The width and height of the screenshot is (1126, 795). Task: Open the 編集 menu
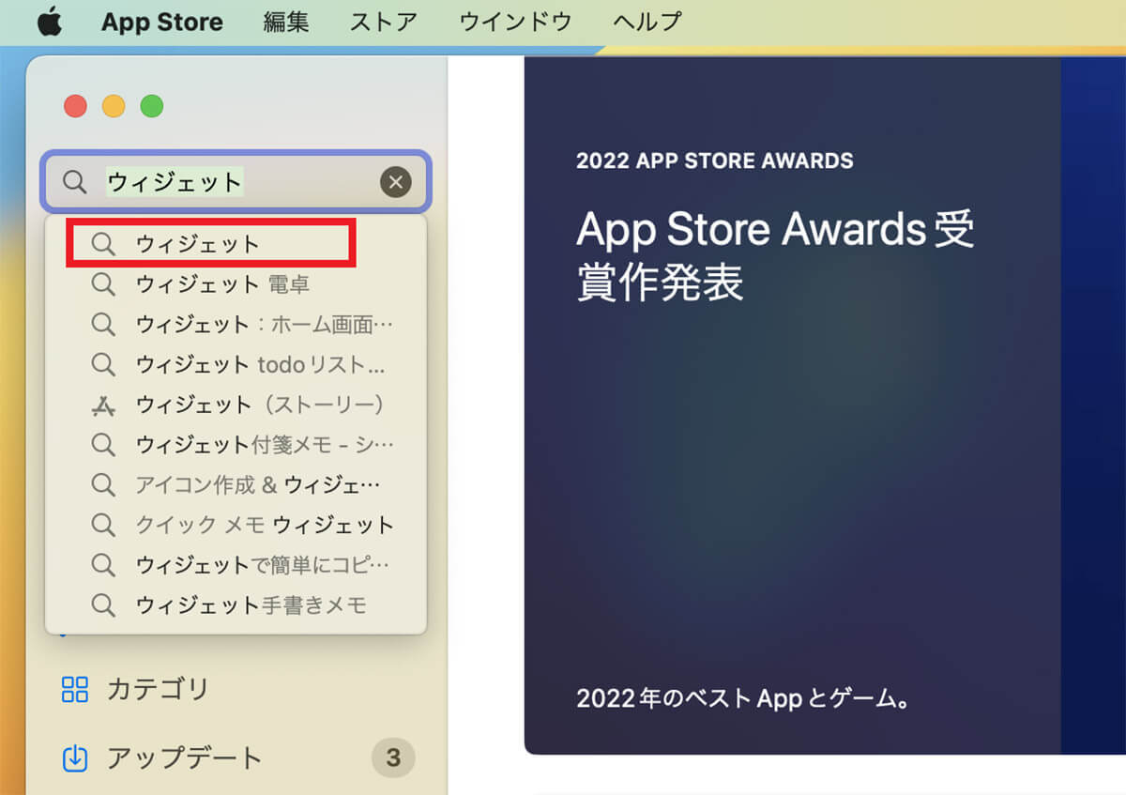tap(286, 23)
